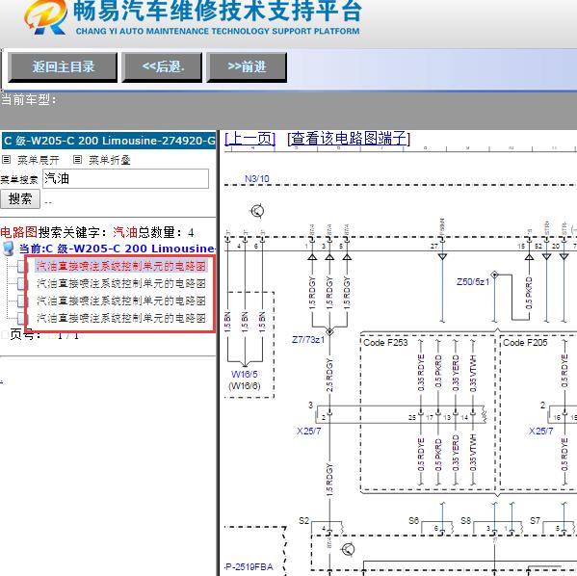This screenshot has width=577, height=576.
Task: Click the X25/7 connector label near pin 3
Action: [x=309, y=431]
